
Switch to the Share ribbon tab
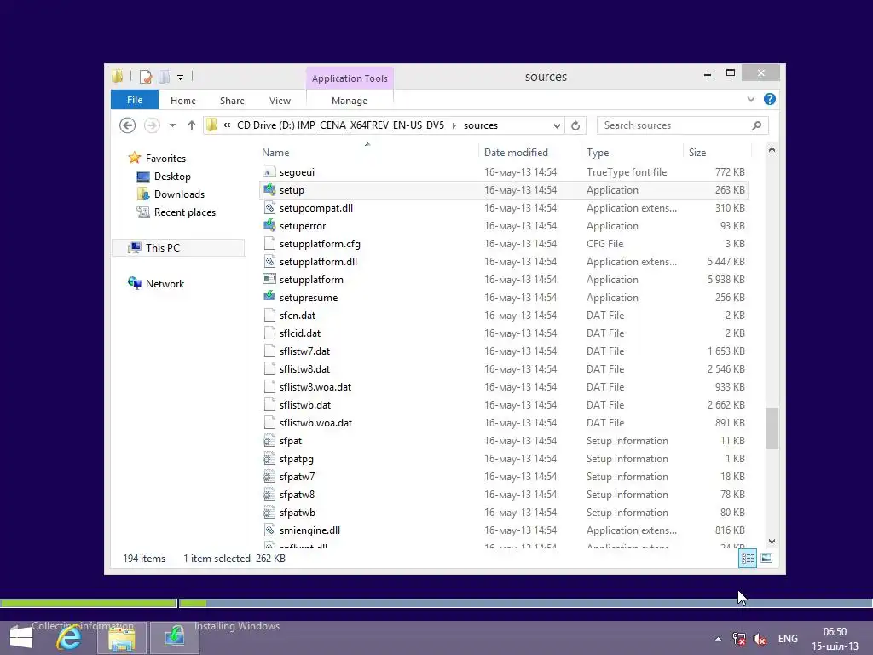tap(232, 101)
